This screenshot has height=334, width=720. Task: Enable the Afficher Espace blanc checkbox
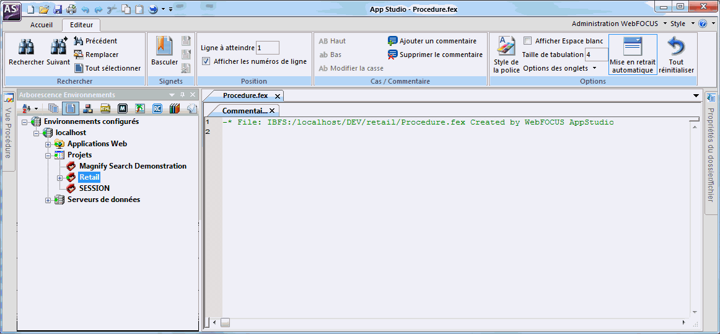527,41
